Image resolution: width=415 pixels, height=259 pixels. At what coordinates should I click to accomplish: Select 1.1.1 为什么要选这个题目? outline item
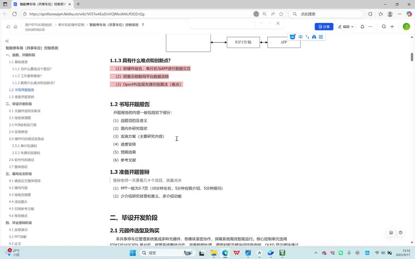32,69
